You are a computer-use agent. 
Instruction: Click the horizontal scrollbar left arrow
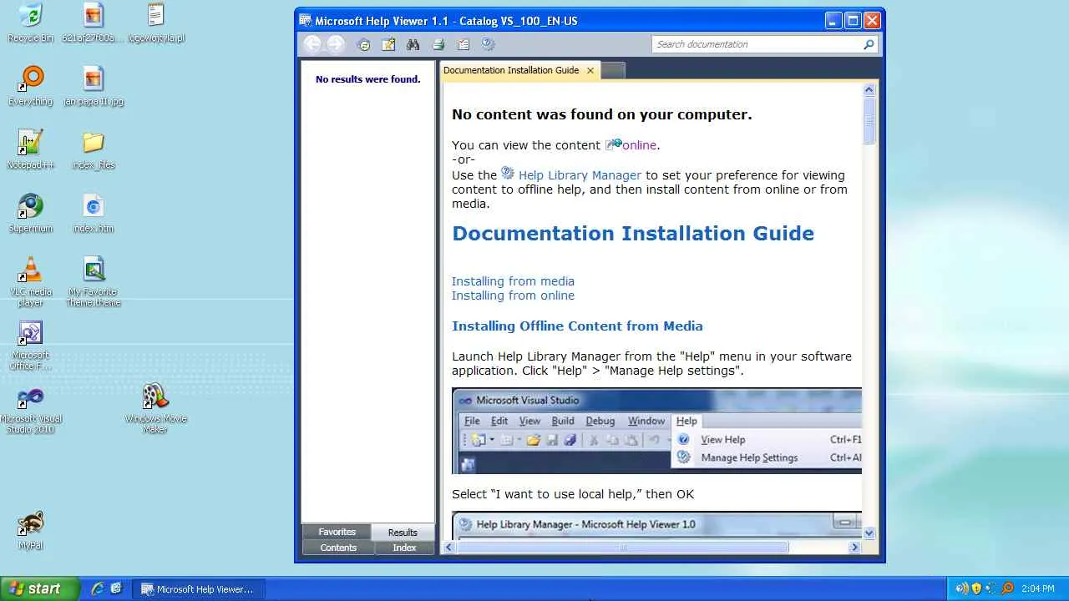click(x=449, y=548)
